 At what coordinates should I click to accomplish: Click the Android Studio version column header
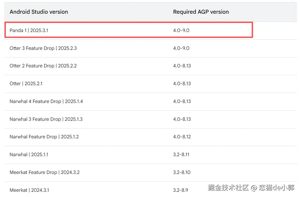point(39,12)
